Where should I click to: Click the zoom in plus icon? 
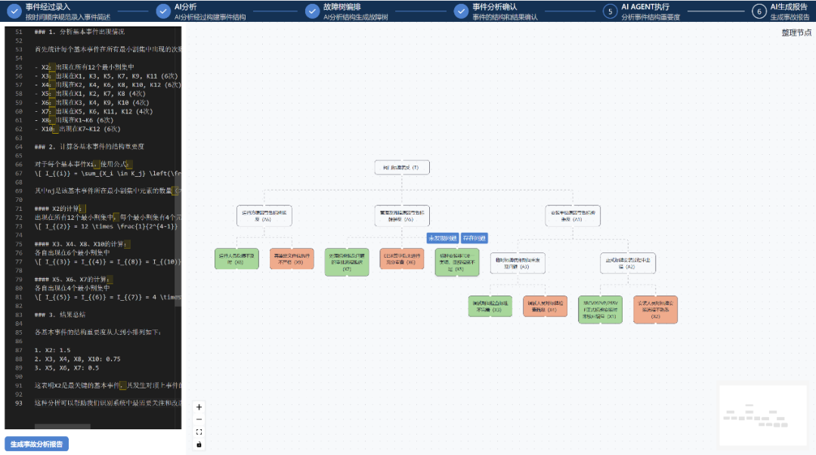[x=199, y=407]
